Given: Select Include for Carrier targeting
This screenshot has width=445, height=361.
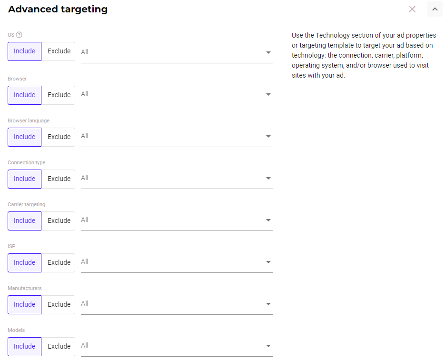Looking at the screenshot, I should 25,221.
